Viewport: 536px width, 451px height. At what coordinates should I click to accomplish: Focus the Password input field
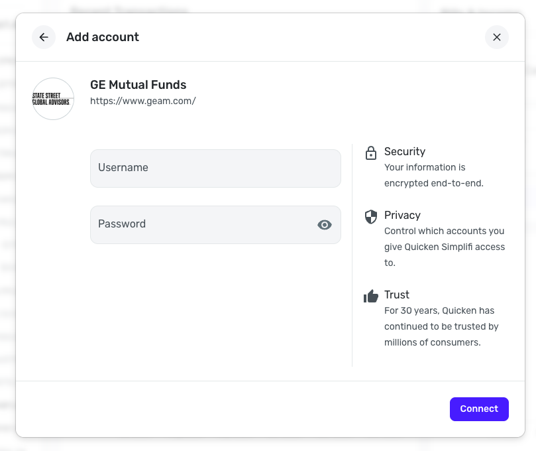tap(202, 224)
